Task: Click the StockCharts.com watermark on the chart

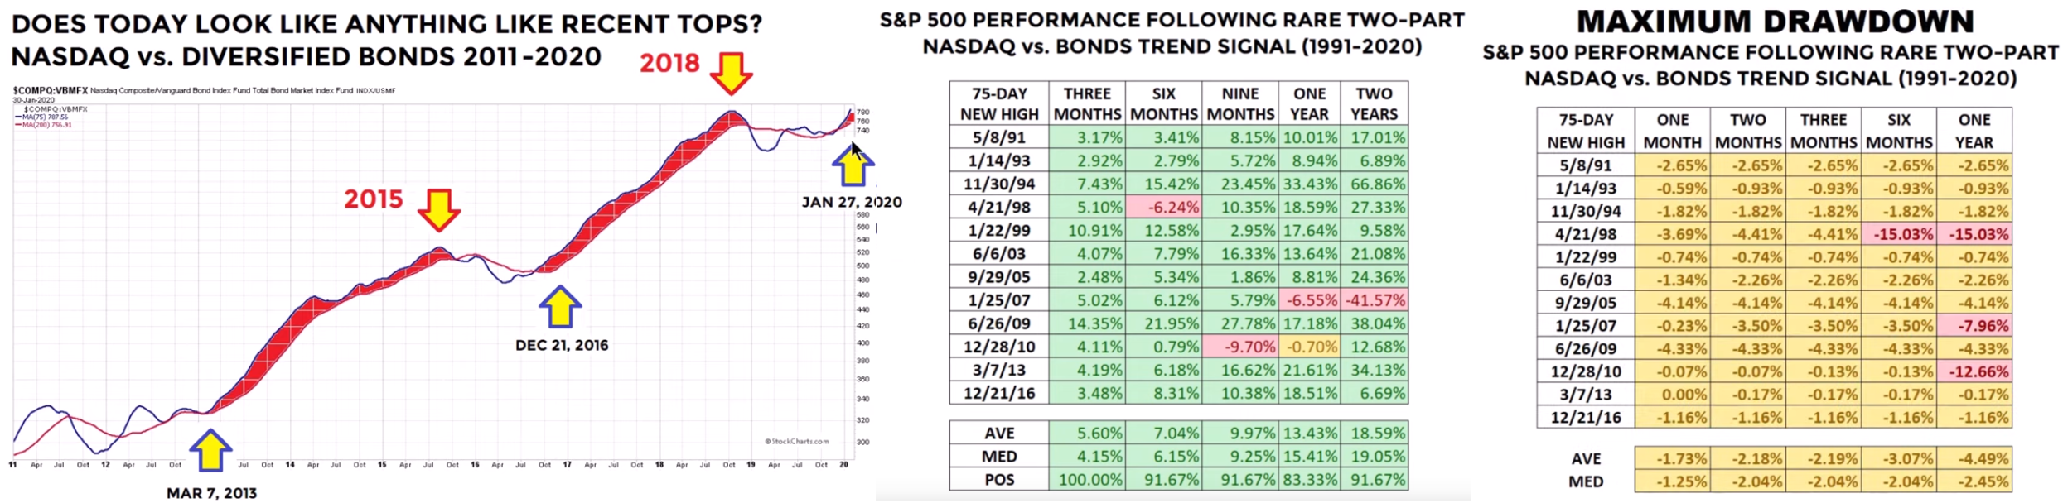Action: [x=796, y=441]
